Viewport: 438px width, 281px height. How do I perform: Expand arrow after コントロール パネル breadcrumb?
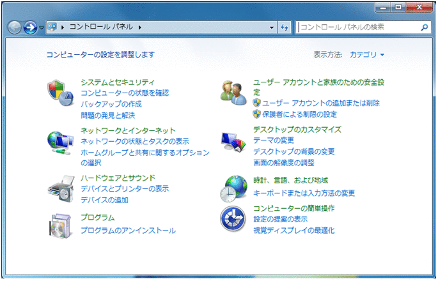click(x=140, y=27)
